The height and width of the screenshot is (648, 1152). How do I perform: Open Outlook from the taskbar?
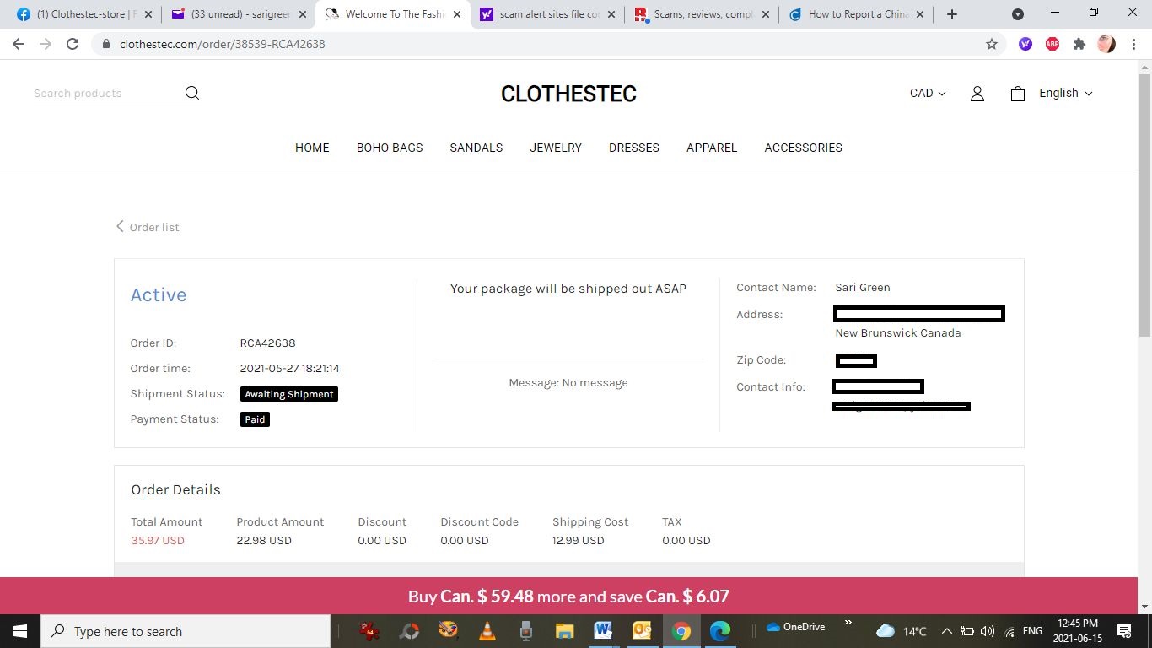642,631
